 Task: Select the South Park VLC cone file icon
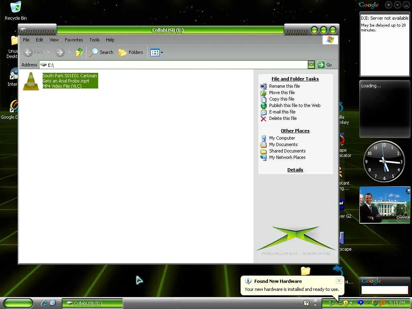point(31,81)
